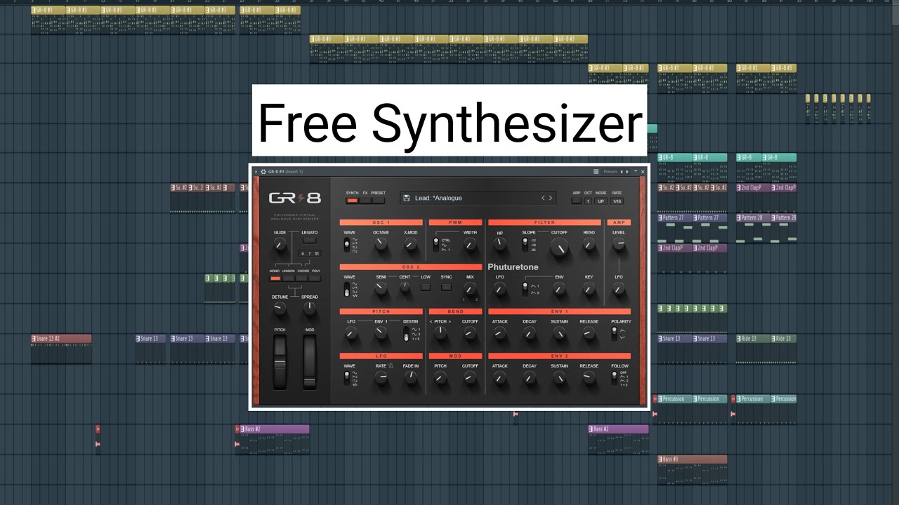Go to next preset in the GR-8 display
The width and height of the screenshot is (899, 505).
[550, 198]
